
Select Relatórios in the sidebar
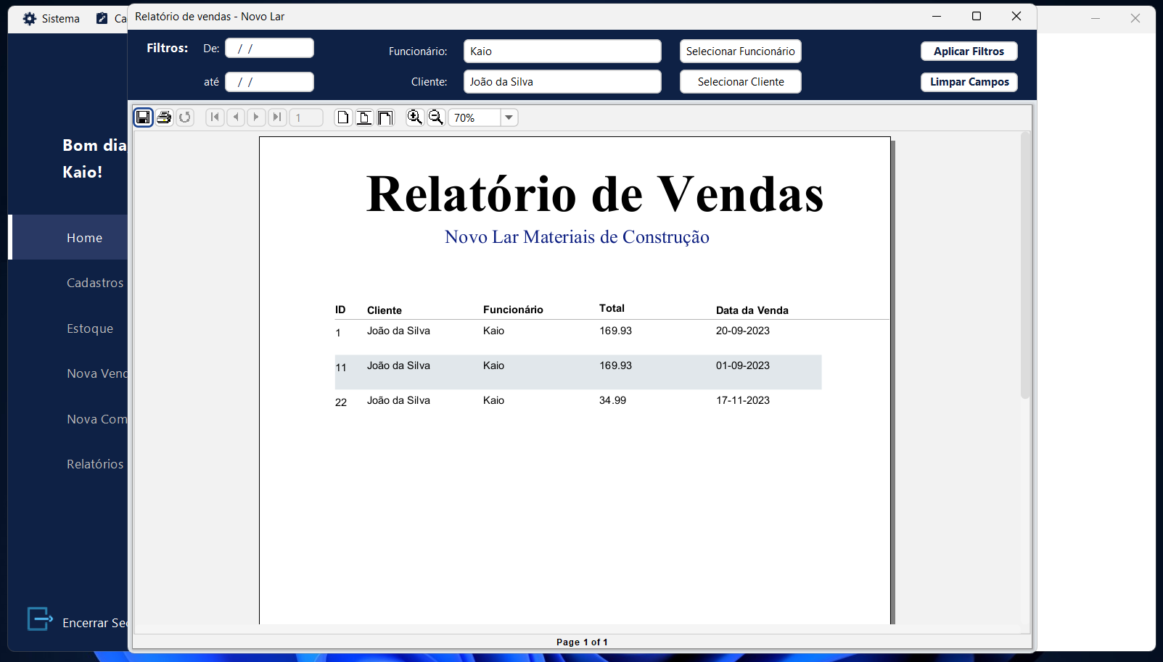pyautogui.click(x=95, y=463)
